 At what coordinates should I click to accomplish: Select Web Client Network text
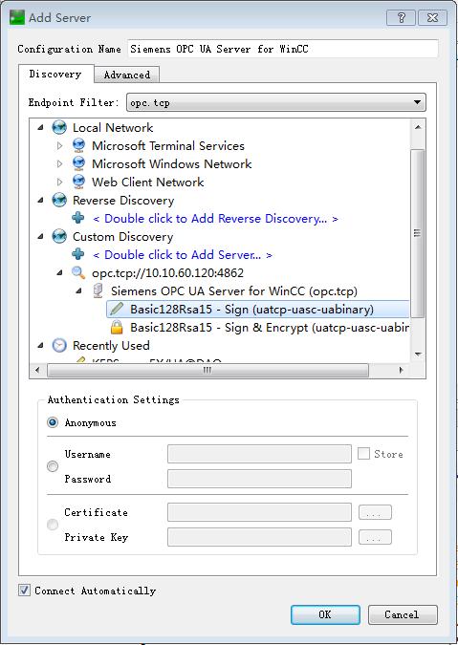click(148, 183)
